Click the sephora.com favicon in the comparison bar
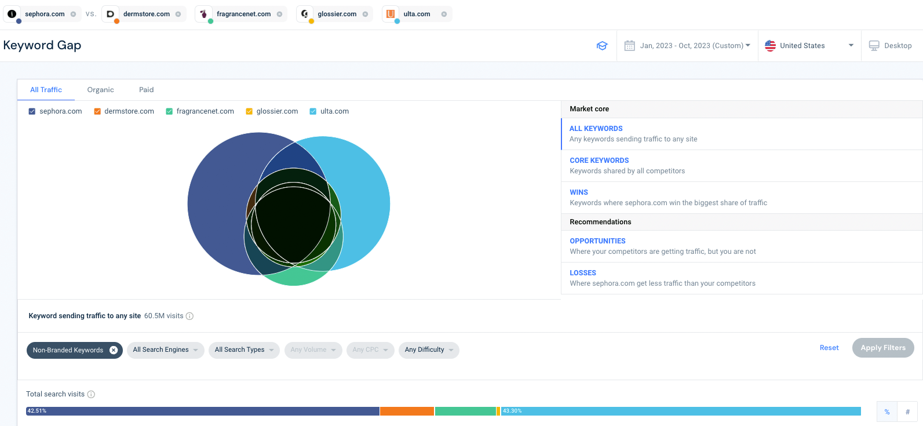 pos(12,14)
